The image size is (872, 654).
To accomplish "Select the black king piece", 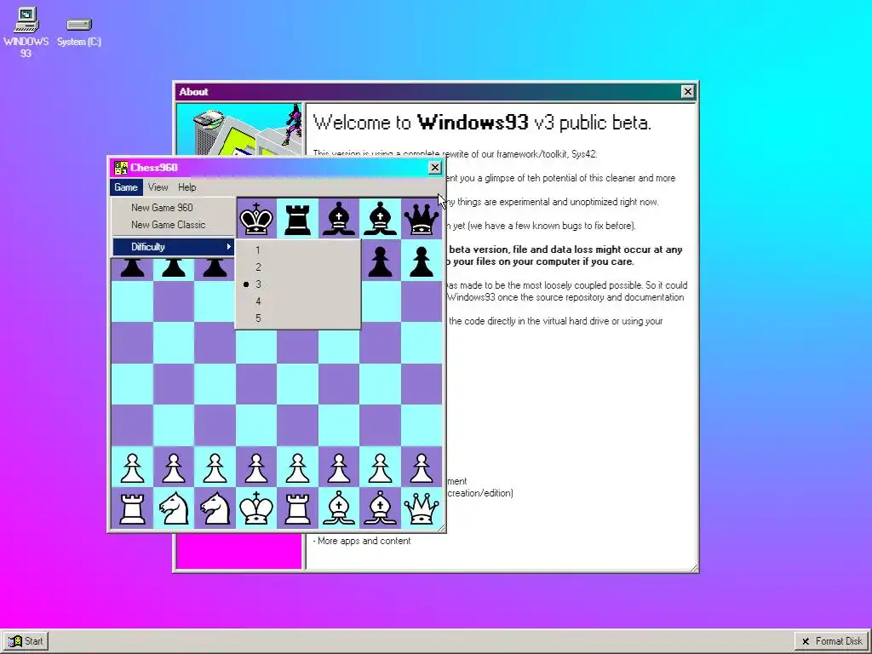I will (x=256, y=219).
